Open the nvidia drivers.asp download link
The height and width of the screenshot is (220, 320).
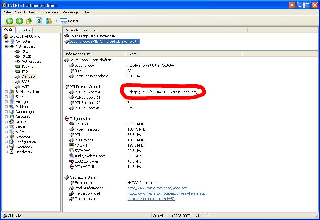(166, 193)
